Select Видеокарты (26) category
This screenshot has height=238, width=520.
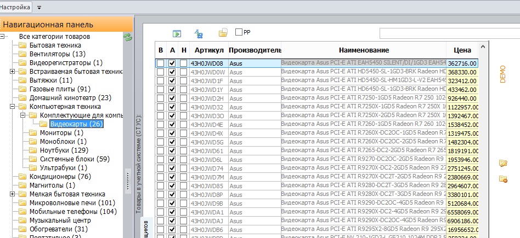point(76,124)
